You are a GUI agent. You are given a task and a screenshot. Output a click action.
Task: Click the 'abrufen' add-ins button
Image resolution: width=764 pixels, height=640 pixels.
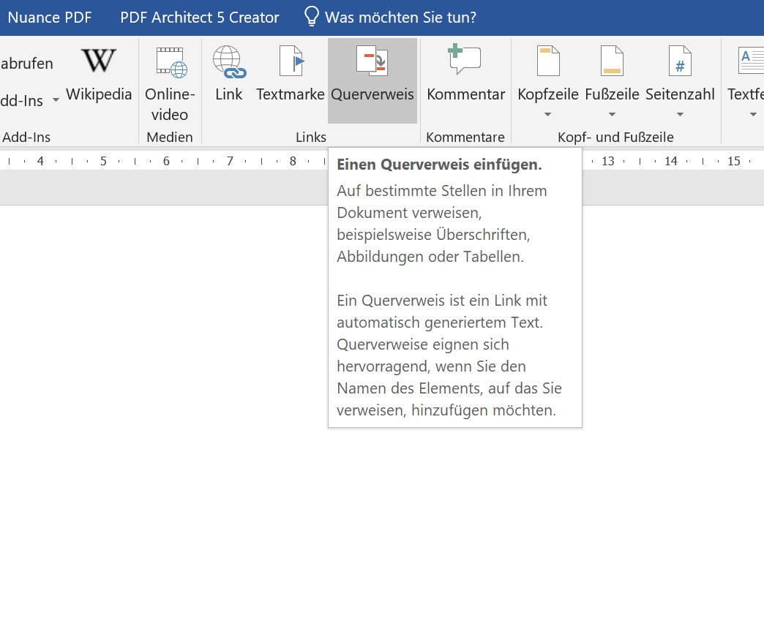[26, 64]
